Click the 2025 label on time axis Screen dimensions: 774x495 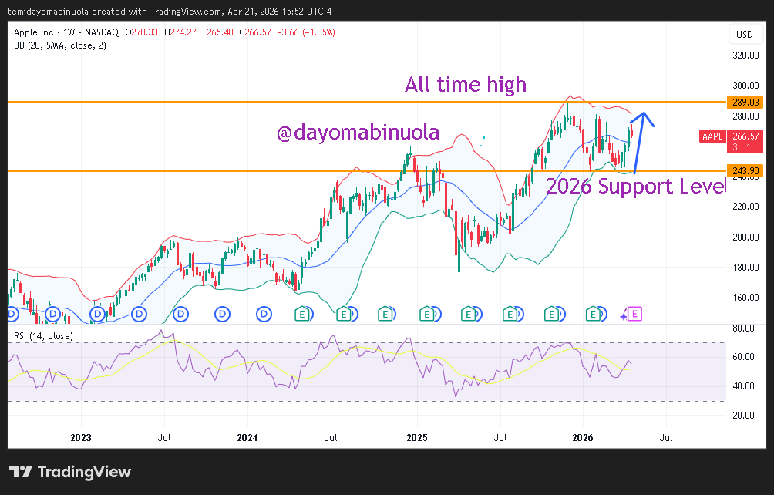point(417,438)
